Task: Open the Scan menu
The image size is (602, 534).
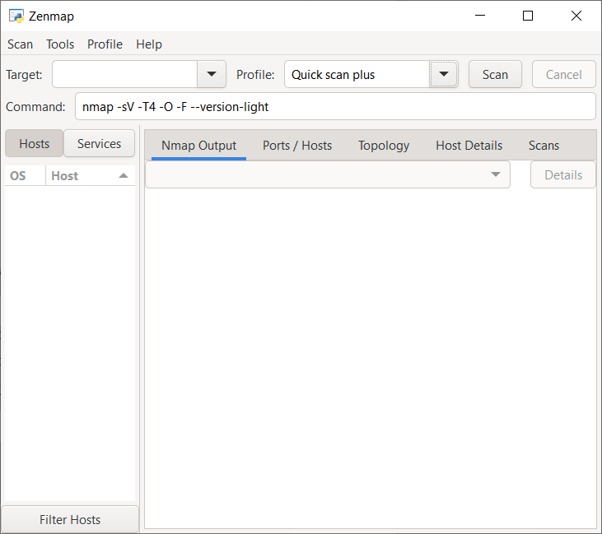Action: (20, 44)
